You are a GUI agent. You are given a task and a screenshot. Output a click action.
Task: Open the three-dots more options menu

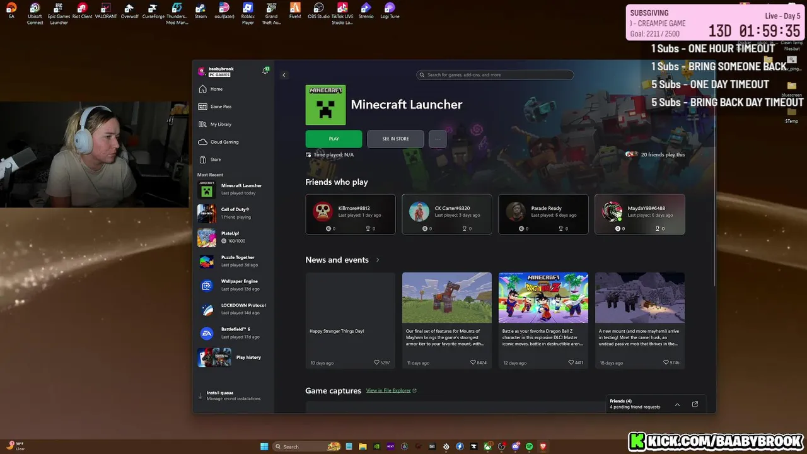[438, 139]
